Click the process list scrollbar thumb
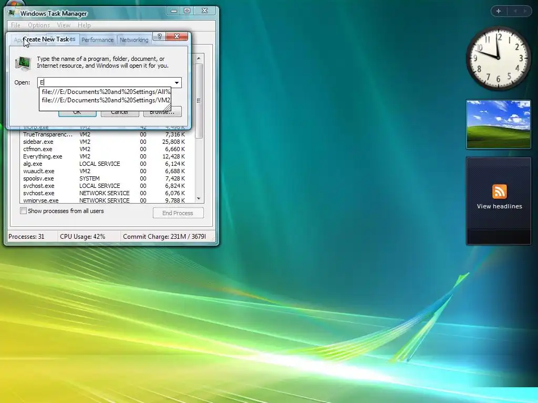Image resolution: width=538 pixels, height=403 pixels. click(x=199, y=101)
